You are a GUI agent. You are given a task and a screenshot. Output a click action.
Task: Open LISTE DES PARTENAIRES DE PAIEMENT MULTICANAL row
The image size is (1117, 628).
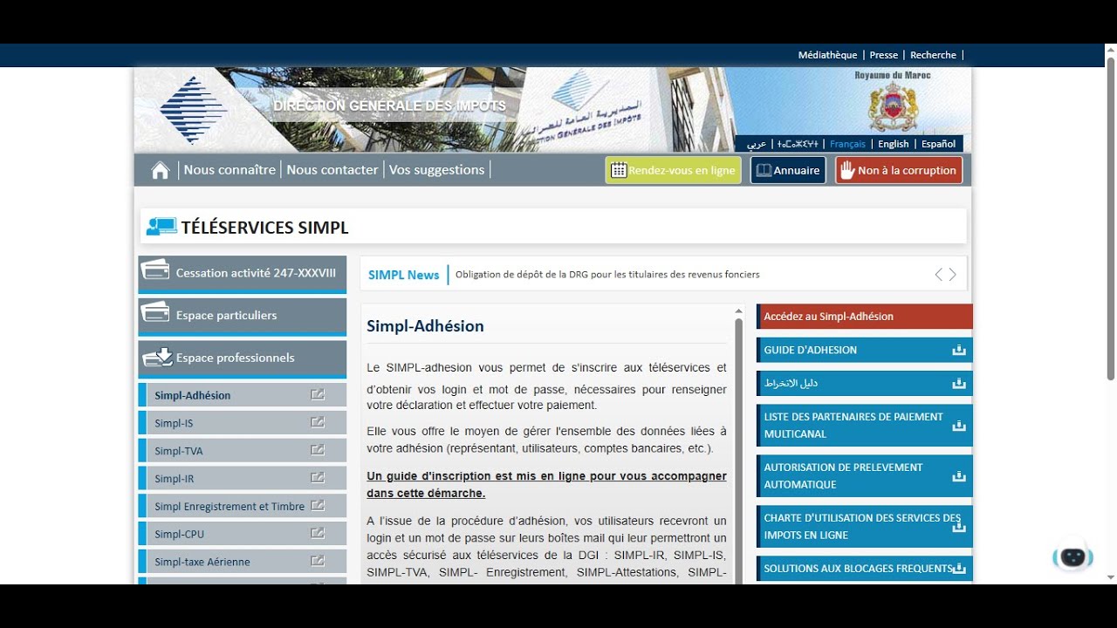point(864,426)
